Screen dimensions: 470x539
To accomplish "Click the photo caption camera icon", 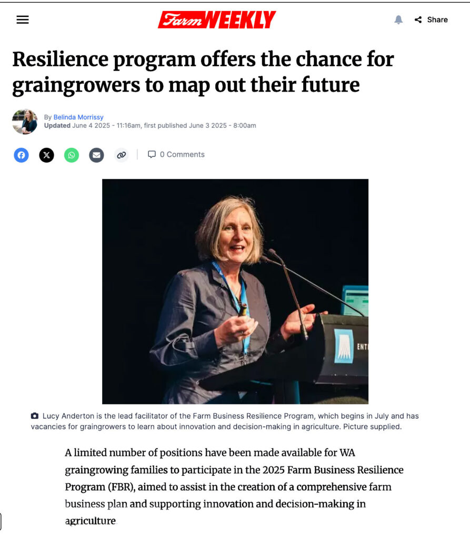I will (x=35, y=416).
